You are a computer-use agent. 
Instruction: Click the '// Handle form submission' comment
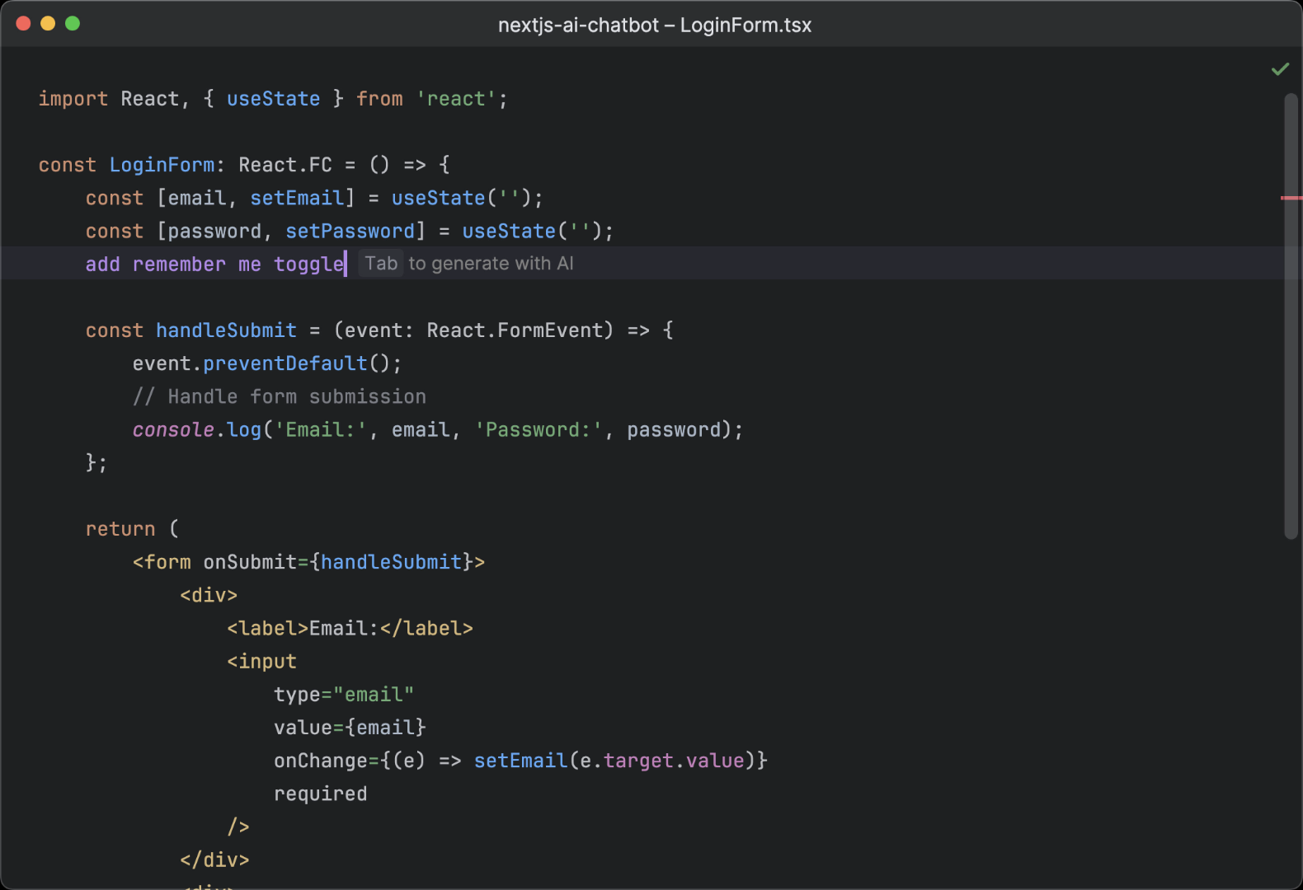[x=280, y=397]
